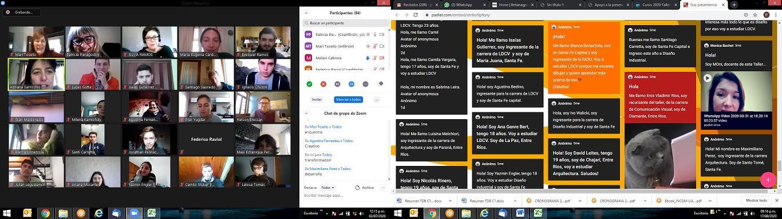Screen dimensions: 782x219
Task: Focus the Buscar un participante search field
Action: click(345, 23)
